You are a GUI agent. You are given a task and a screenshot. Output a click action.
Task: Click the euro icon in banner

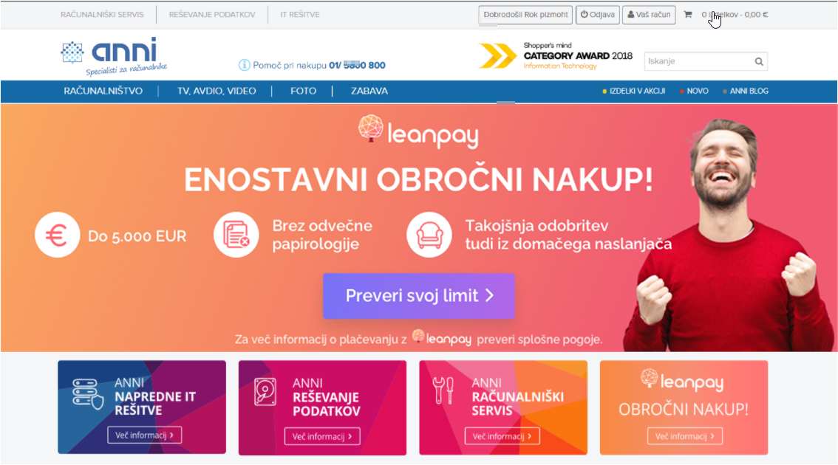coord(57,235)
